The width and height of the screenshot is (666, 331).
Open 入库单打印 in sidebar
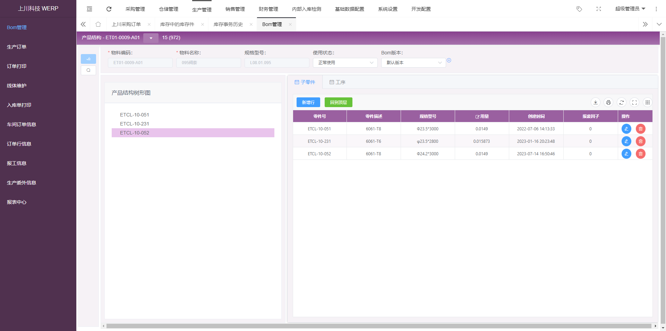coord(19,105)
